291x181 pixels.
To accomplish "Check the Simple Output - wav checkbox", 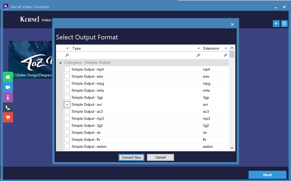I will click(67, 76).
